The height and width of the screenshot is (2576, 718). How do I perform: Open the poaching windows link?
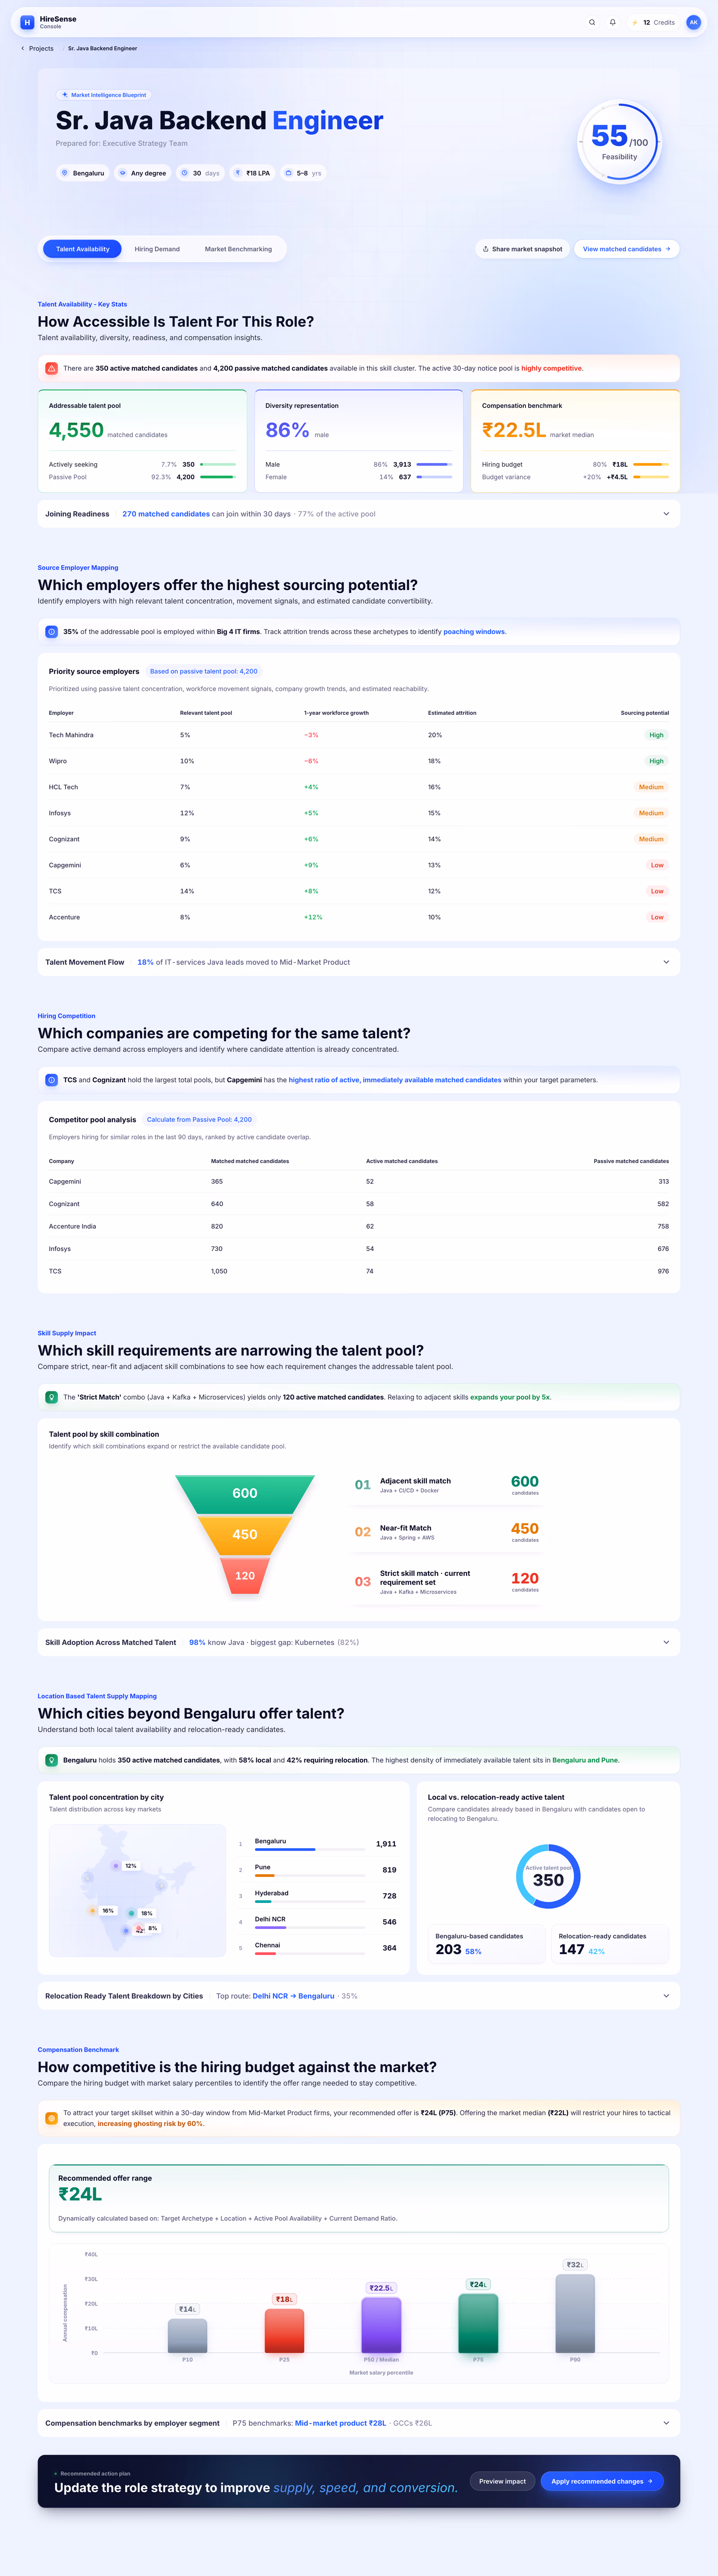tap(474, 632)
